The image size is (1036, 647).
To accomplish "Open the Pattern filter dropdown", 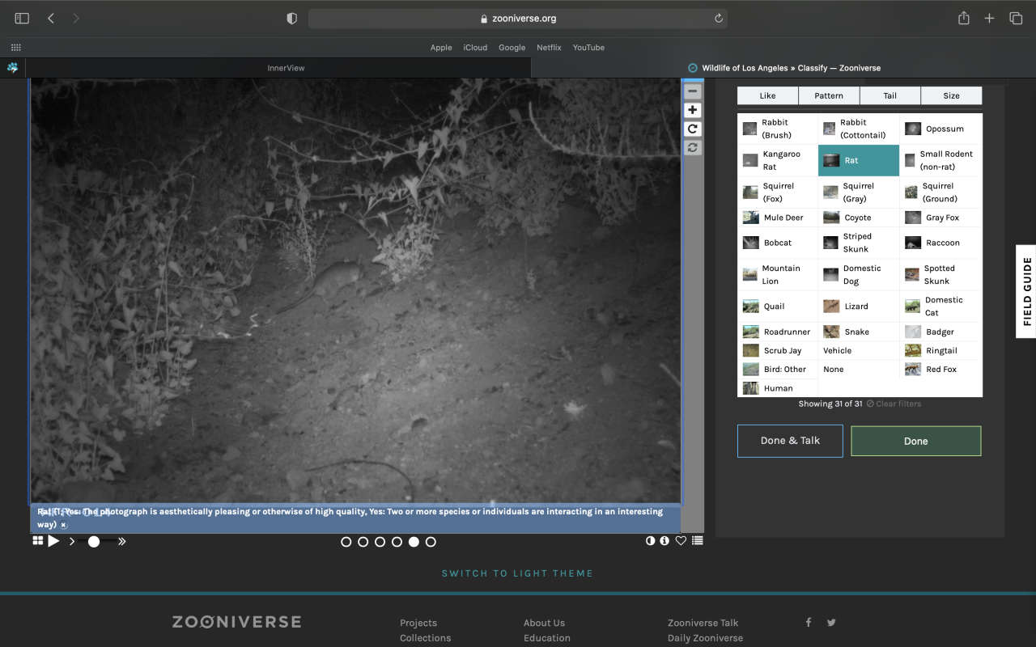I will (829, 95).
